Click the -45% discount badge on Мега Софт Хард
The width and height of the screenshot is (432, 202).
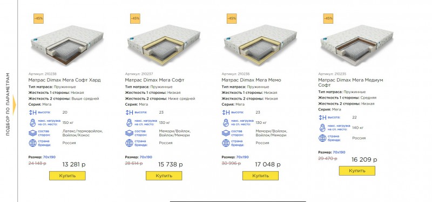38,18
